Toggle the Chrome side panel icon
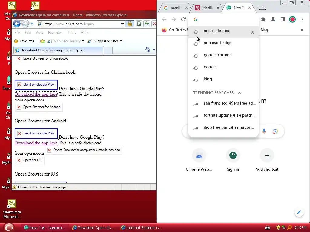This screenshot has height=232, width=310. (283, 19)
